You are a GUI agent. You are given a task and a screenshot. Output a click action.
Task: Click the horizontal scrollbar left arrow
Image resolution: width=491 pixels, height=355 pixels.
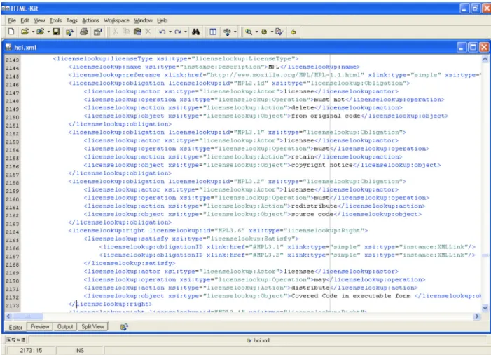pyautogui.click(x=8, y=316)
